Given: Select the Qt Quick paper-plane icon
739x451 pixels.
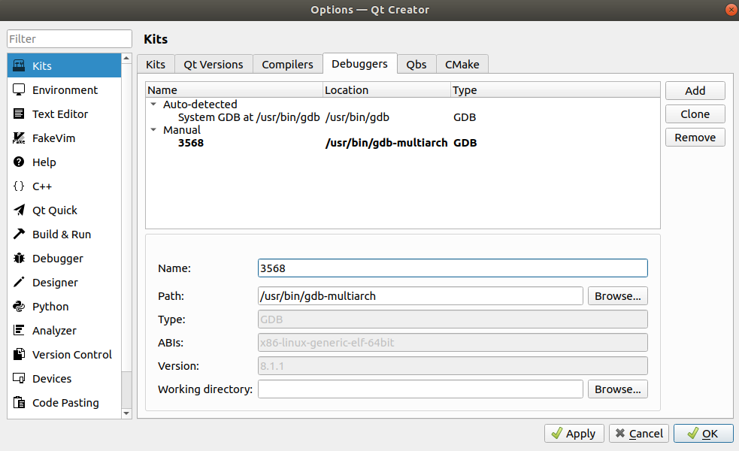Looking at the screenshot, I should [x=19, y=210].
